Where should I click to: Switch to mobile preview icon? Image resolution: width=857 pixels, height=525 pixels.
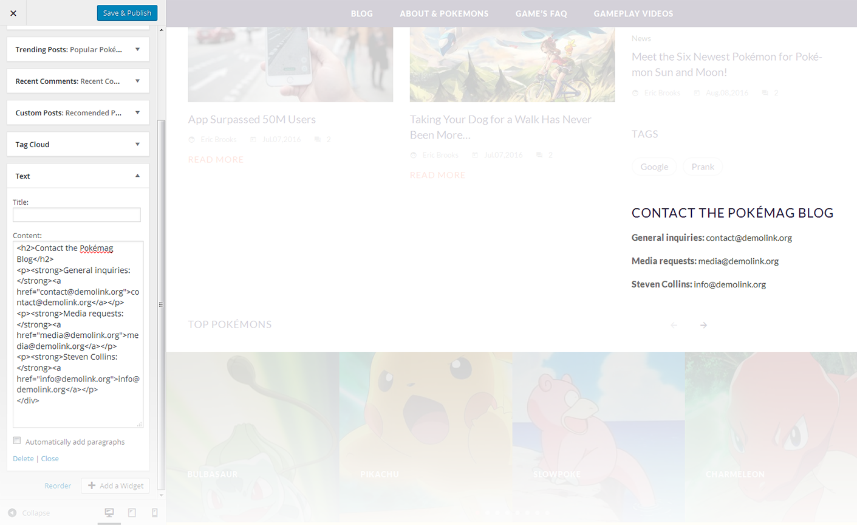154,513
